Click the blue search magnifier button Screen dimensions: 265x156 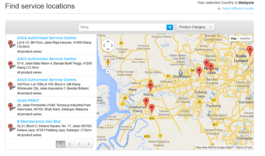[x=170, y=27]
